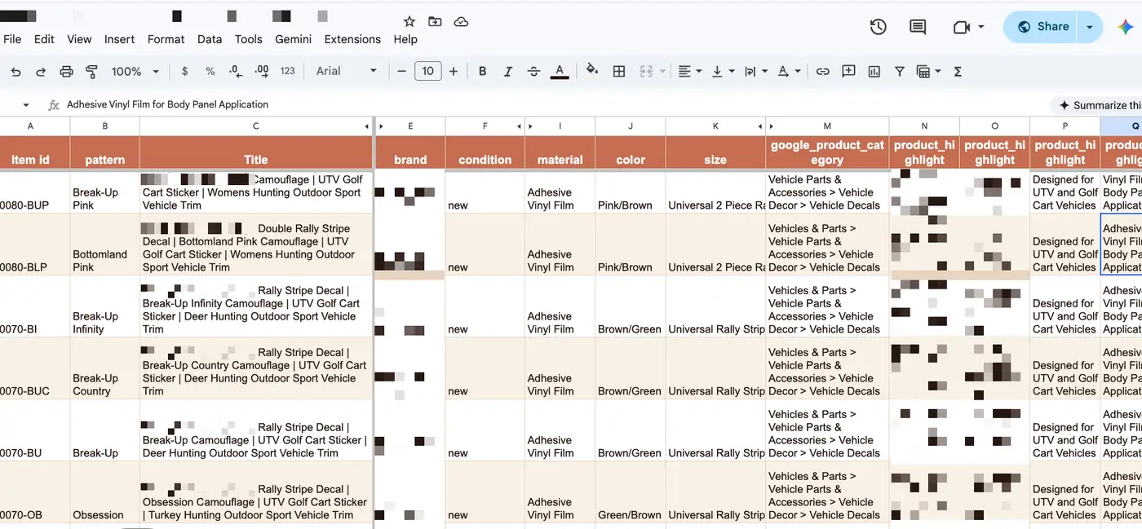Click the formula bar text
The width and height of the screenshot is (1142, 529).
coord(167,104)
